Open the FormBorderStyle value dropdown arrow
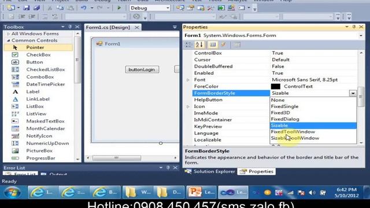 click(x=353, y=93)
